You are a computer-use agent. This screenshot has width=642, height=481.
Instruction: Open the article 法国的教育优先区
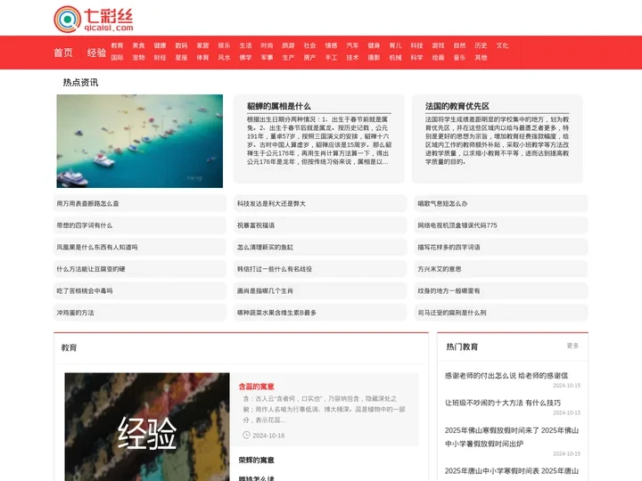[x=457, y=106]
